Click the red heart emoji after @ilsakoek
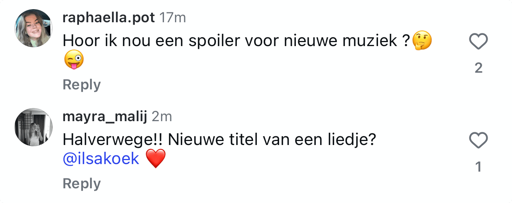The height and width of the screenshot is (203, 512). [156, 159]
